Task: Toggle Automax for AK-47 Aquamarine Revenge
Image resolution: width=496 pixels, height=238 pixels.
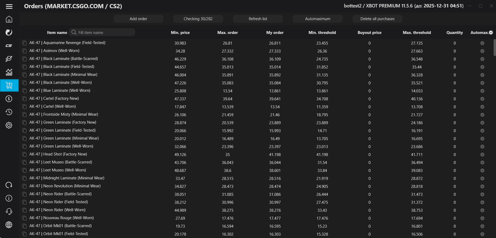Action: click(482, 43)
